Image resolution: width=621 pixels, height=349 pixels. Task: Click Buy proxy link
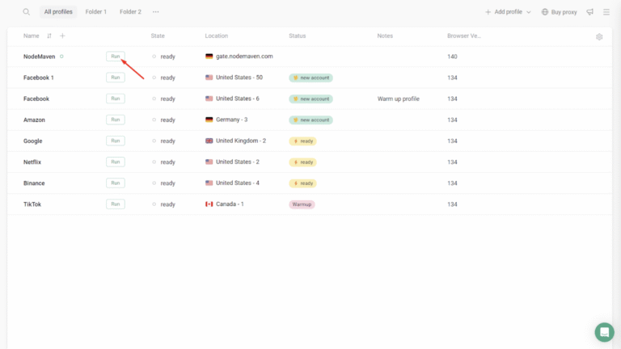pyautogui.click(x=559, y=12)
